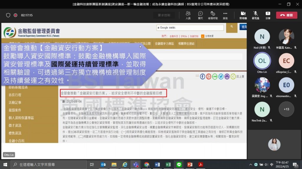302x169 pixels.
Task: Unmute the 麥克風 microphone
Action: [255, 15]
